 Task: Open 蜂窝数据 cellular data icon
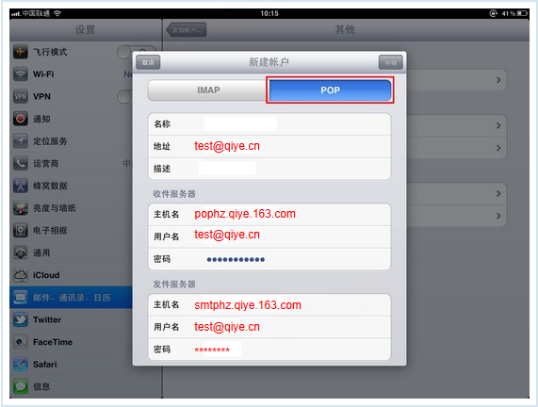(x=21, y=186)
